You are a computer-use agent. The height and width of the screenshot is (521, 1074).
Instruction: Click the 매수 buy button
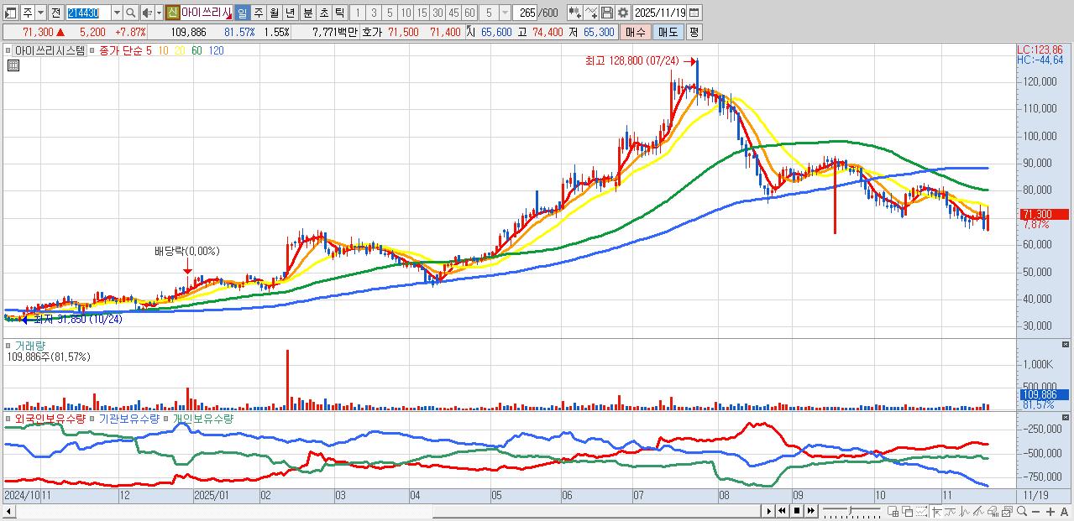[x=635, y=32]
